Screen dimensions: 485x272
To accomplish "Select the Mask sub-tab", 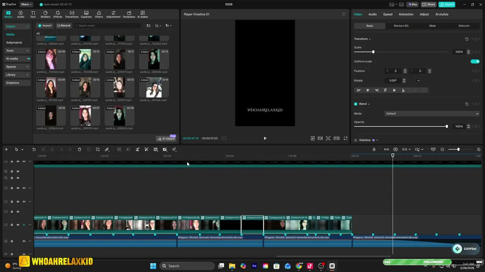I will (432, 26).
